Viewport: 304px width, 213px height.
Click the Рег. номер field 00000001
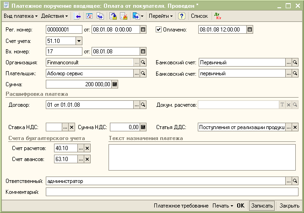[x=64, y=30]
